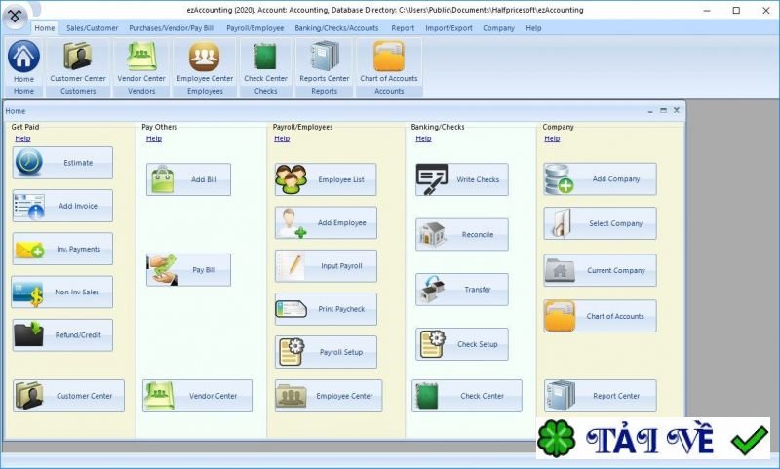
Task: Open the Help tab in menu bar
Action: pos(533,28)
